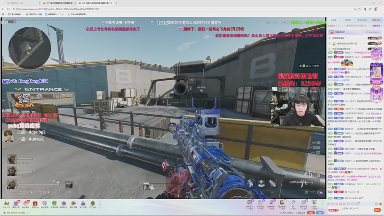
Task: Send the first gift in the gift bar
Action: (250, 203)
